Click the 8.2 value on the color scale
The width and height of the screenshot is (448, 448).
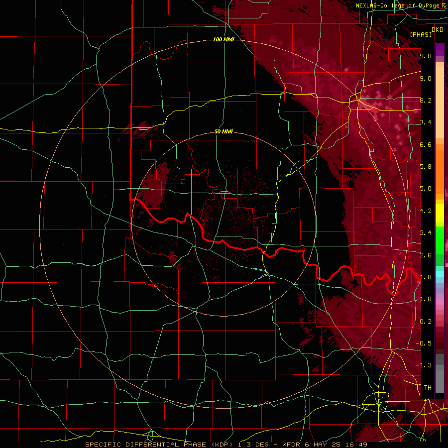(426, 100)
